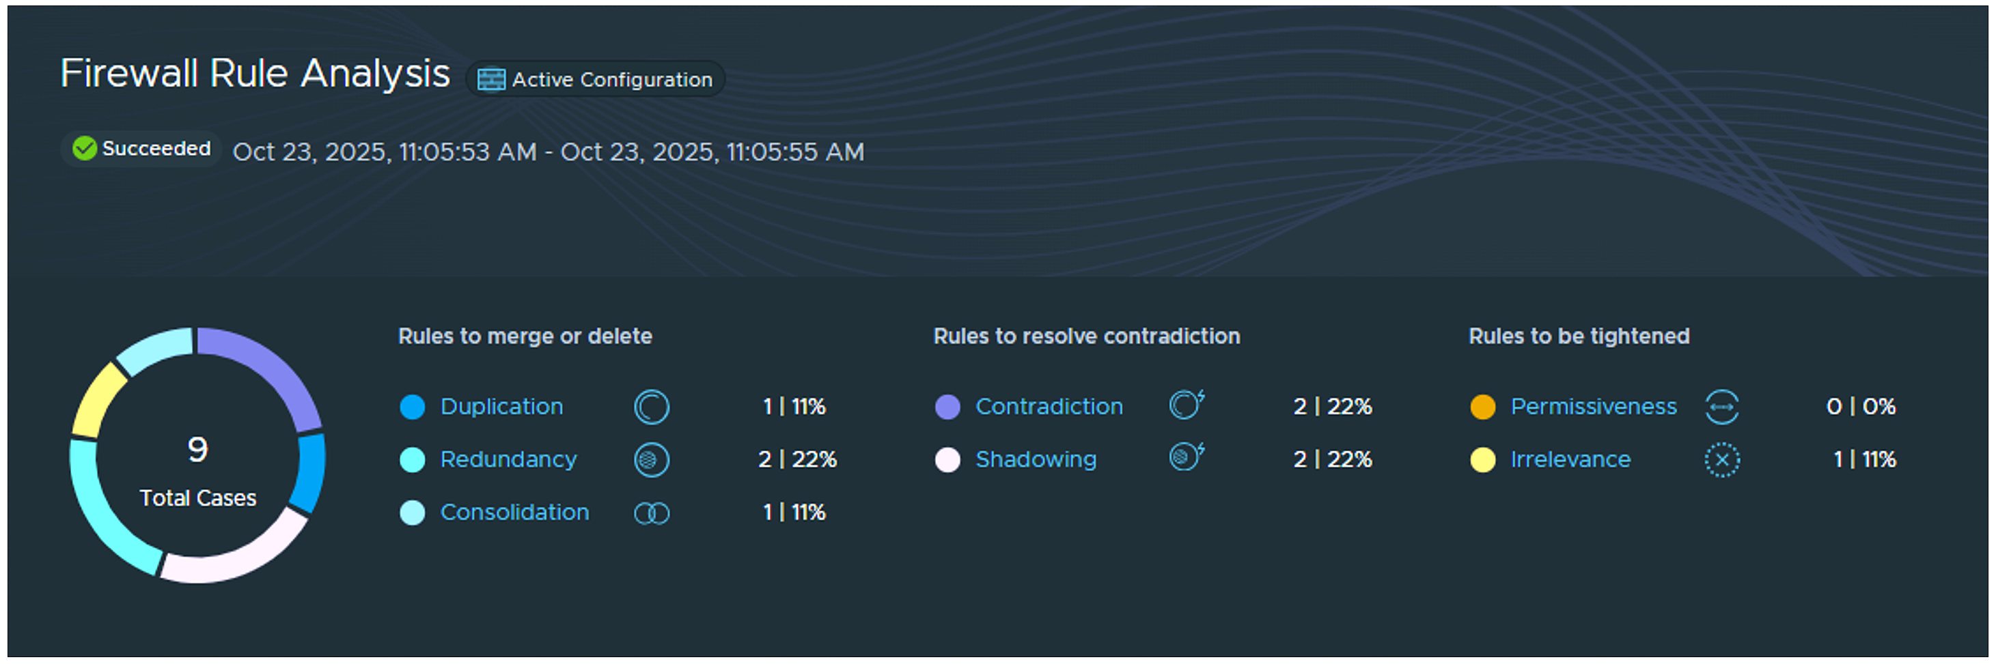
Task: Click the orange Permissiveness color dot
Action: (1482, 407)
